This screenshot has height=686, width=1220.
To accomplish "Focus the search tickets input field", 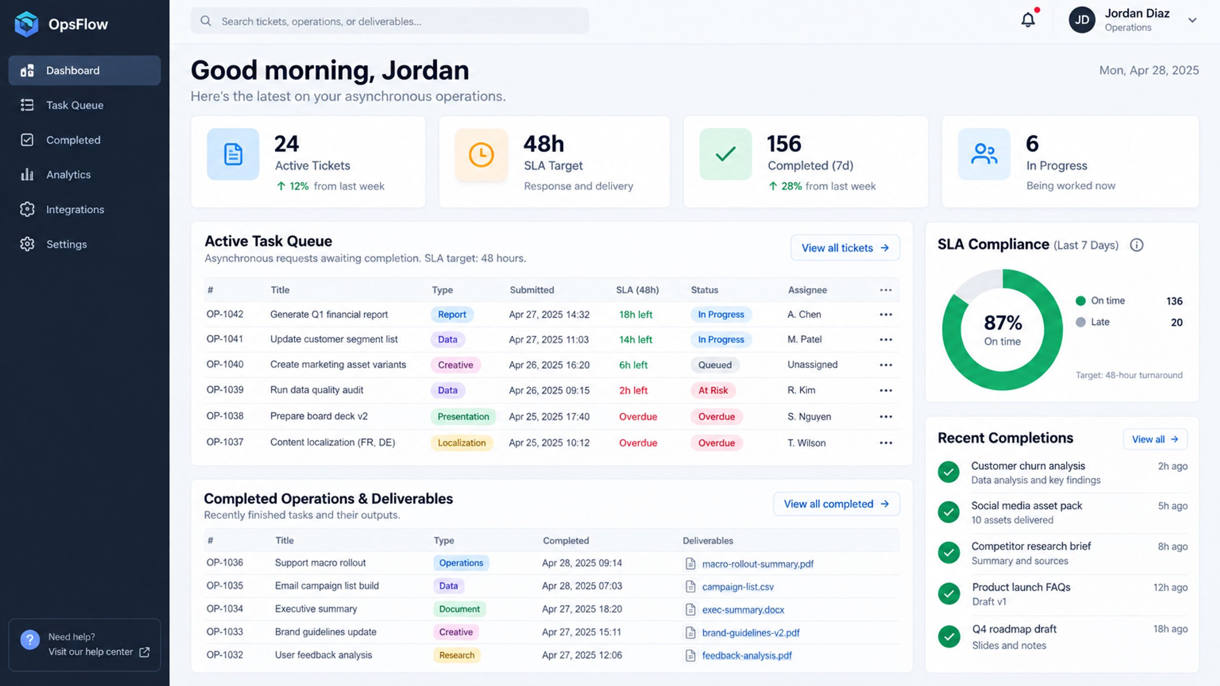I will tap(390, 21).
